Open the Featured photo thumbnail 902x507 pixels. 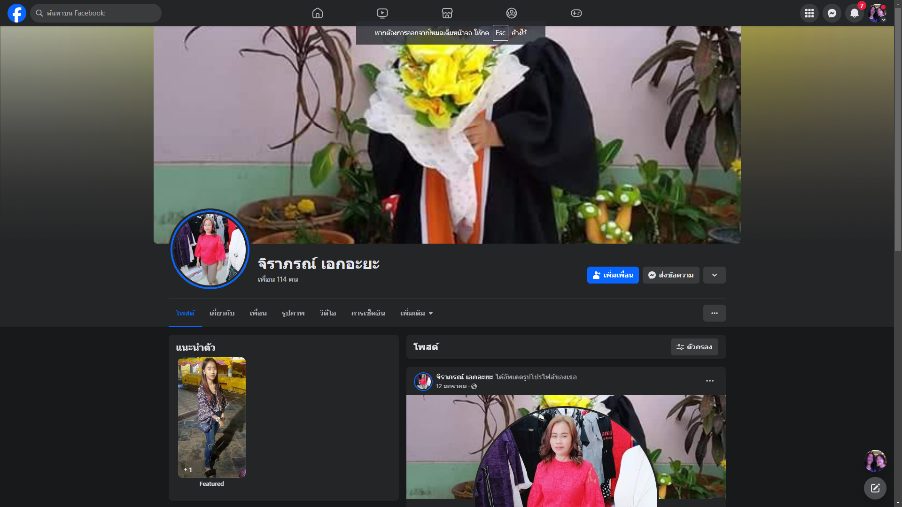click(x=212, y=417)
